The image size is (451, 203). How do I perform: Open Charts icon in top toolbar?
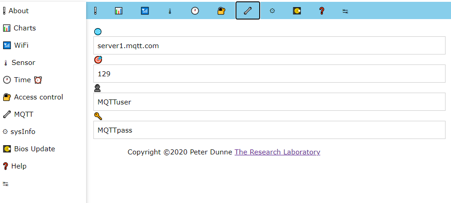tap(118, 11)
